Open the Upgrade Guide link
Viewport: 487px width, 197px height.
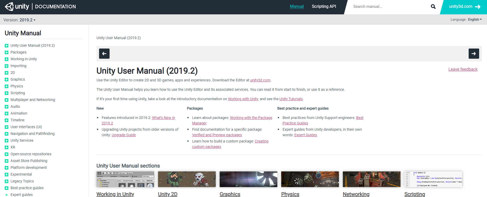tap(124, 135)
